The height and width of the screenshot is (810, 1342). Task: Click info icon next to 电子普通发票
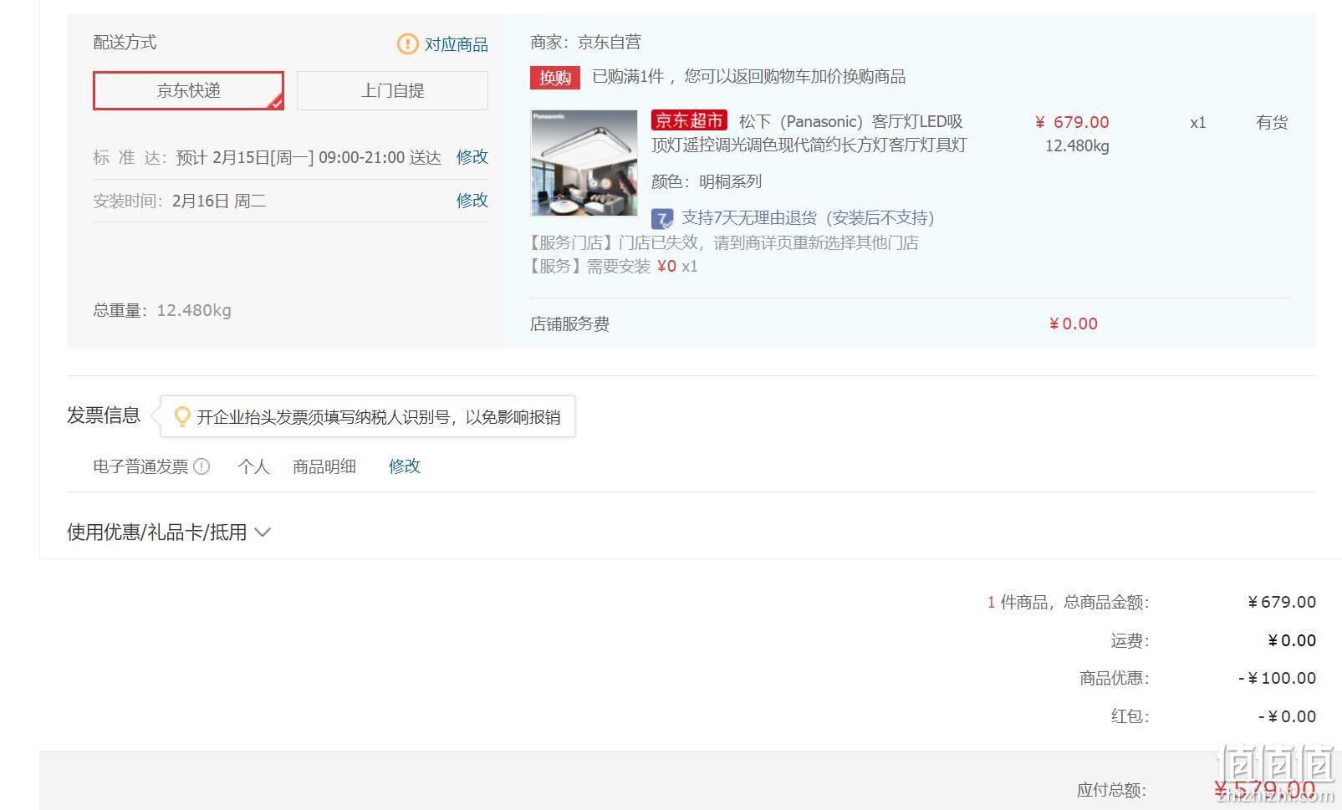(x=202, y=466)
